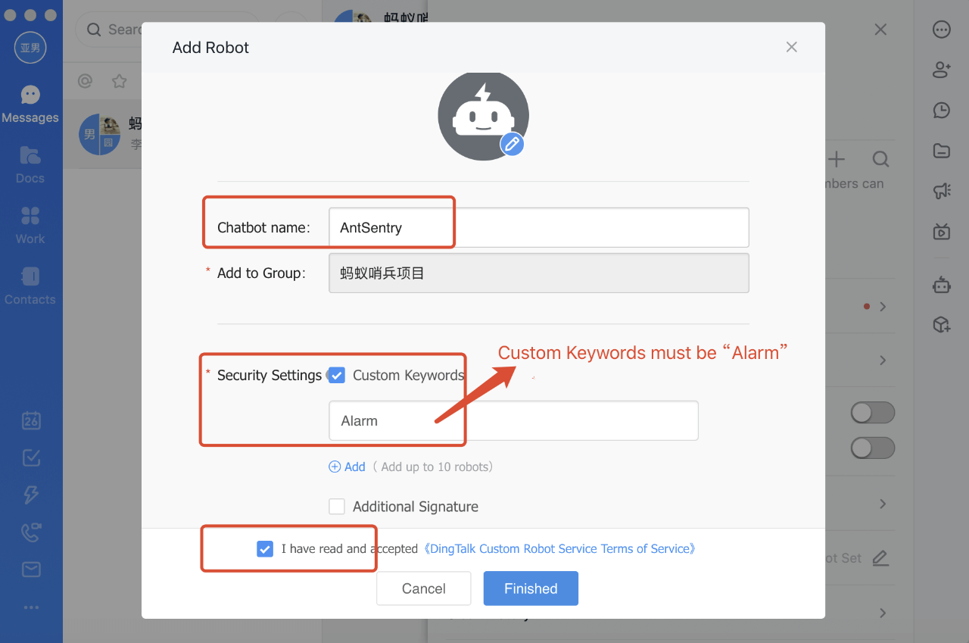969x643 pixels.
Task: Open the Contacts section
Action: coord(30,286)
